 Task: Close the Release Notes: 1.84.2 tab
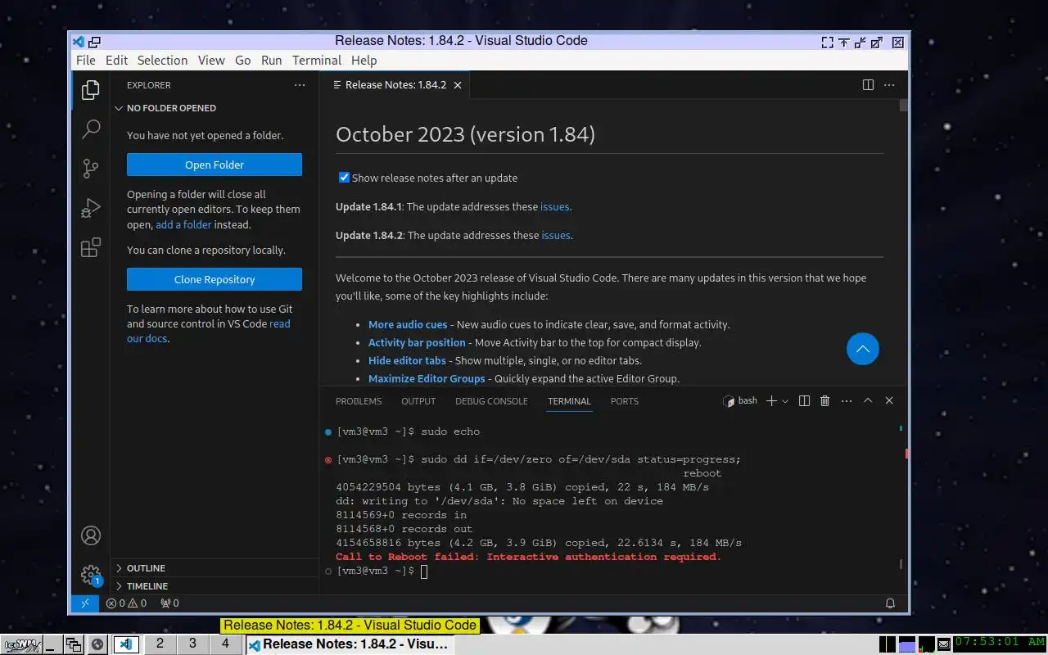click(x=458, y=85)
